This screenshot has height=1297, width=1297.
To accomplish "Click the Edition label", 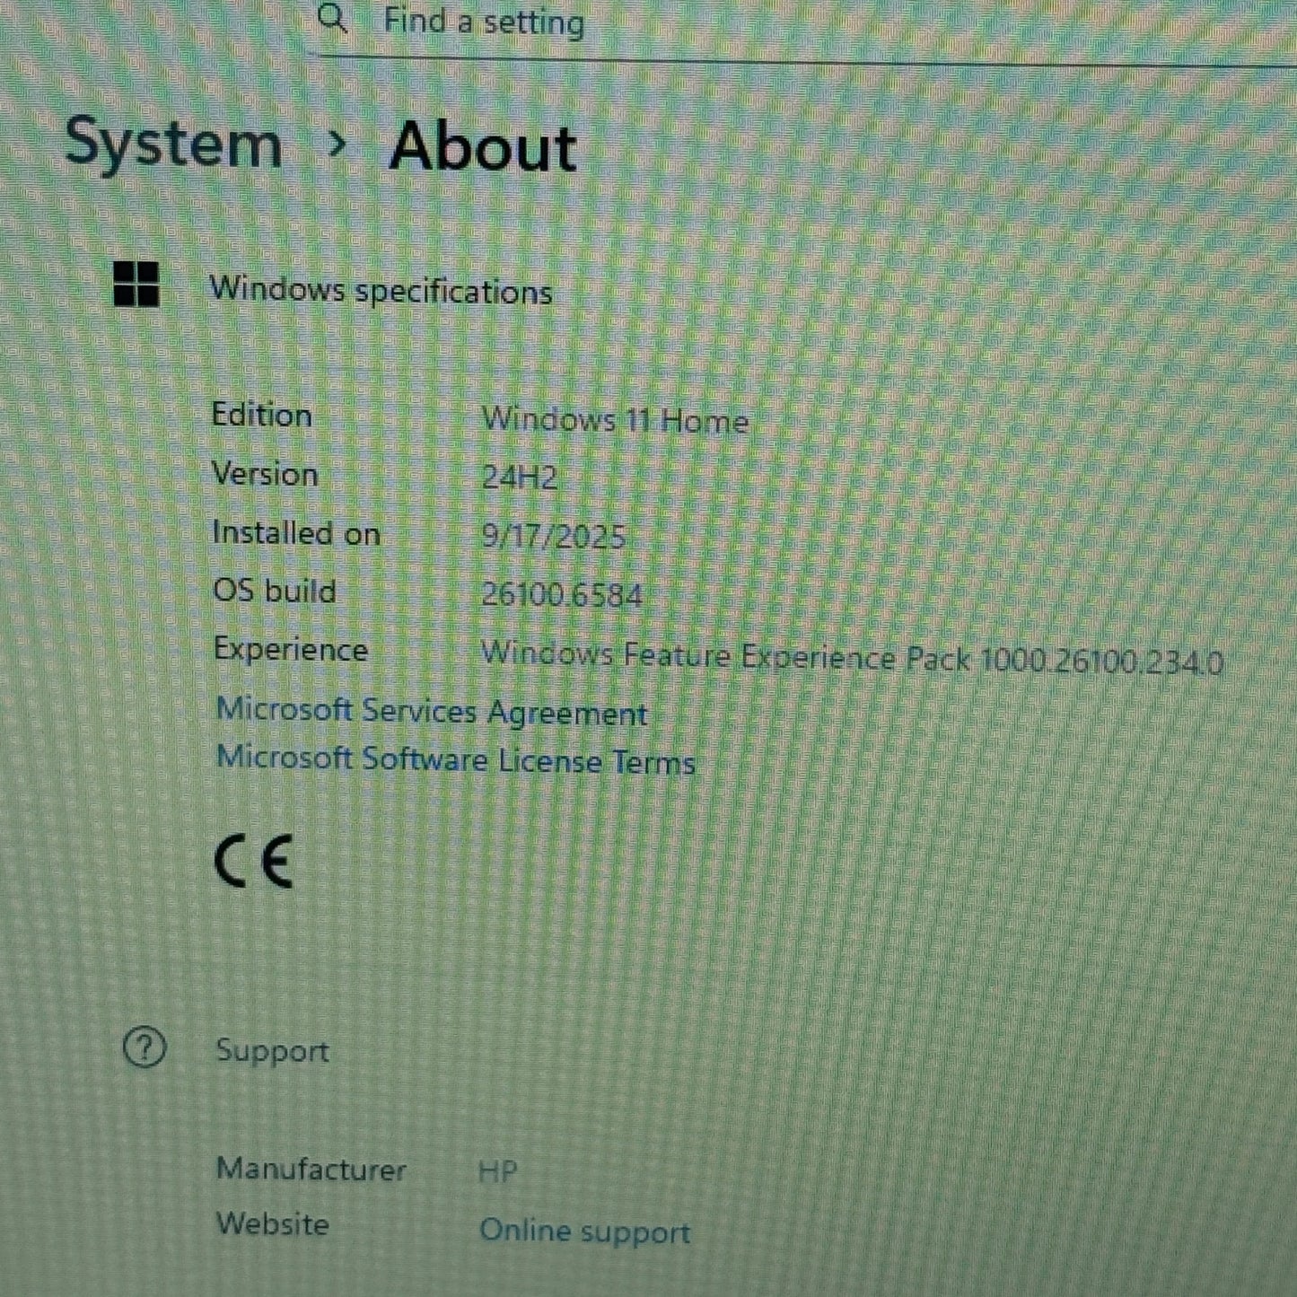I will coord(261,415).
